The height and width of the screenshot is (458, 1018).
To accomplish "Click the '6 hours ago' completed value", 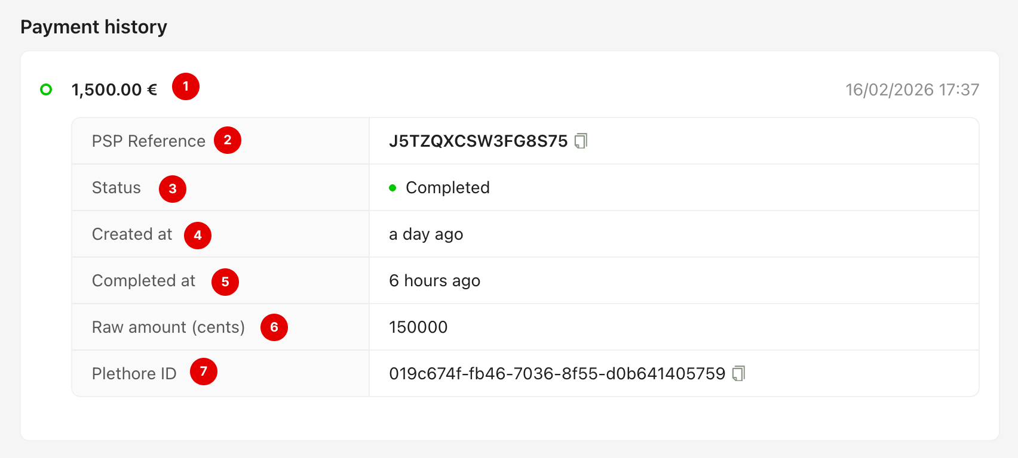I will pyautogui.click(x=434, y=281).
